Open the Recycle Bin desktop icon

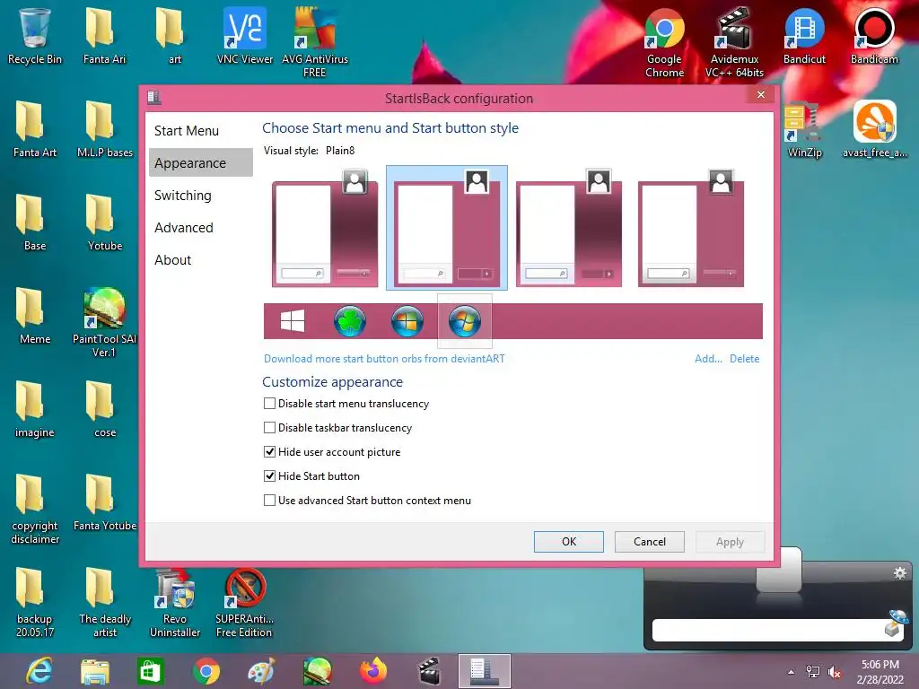pyautogui.click(x=35, y=36)
